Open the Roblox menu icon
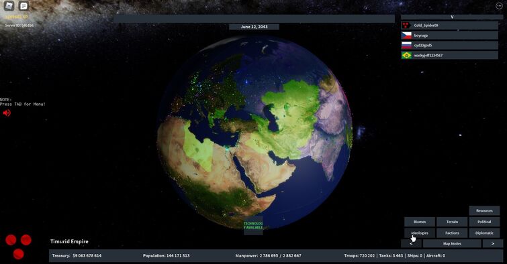 [x=9, y=5]
